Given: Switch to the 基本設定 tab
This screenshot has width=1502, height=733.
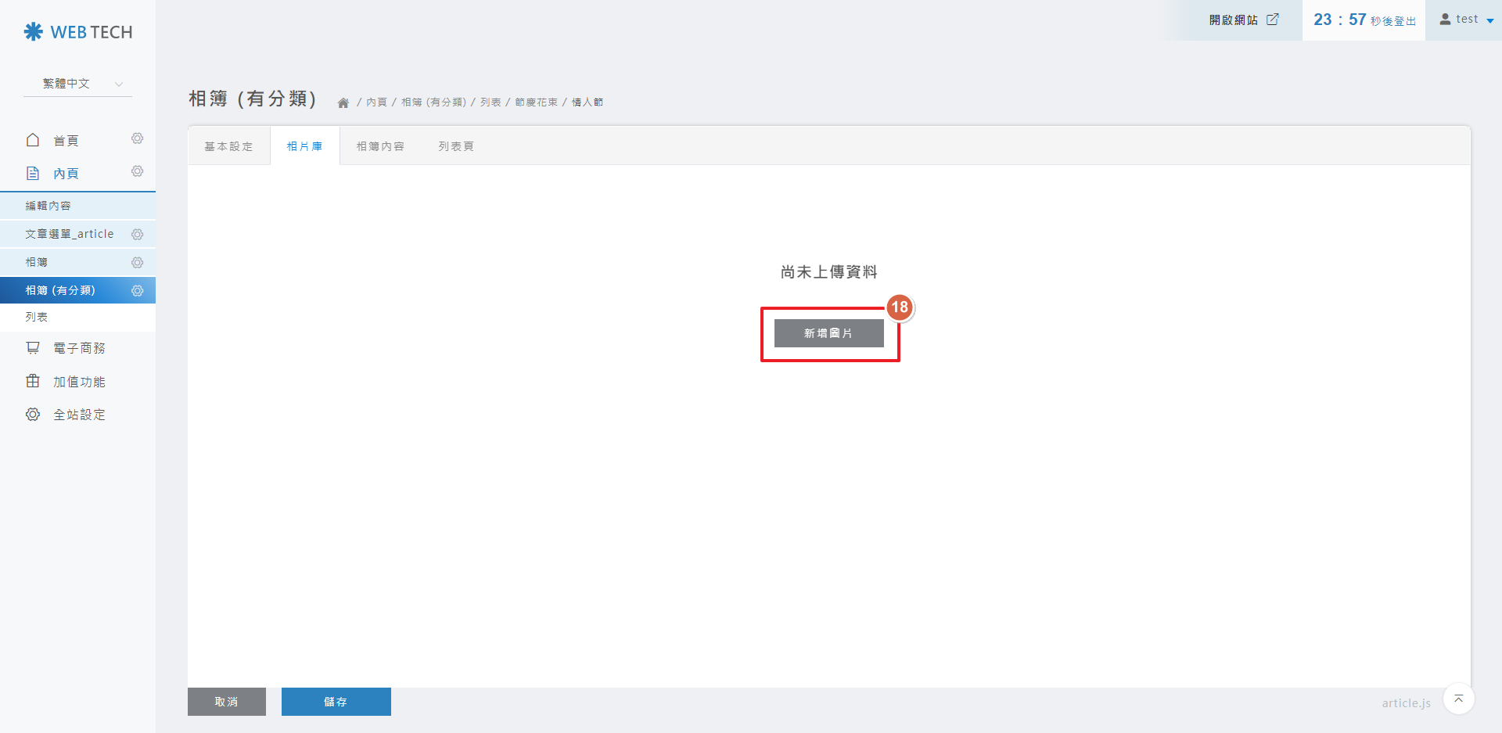Looking at the screenshot, I should tap(228, 146).
